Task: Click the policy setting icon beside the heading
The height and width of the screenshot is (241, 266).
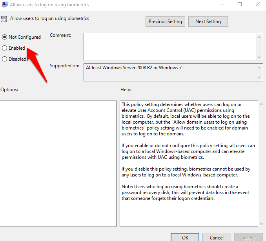Action: tap(4, 19)
